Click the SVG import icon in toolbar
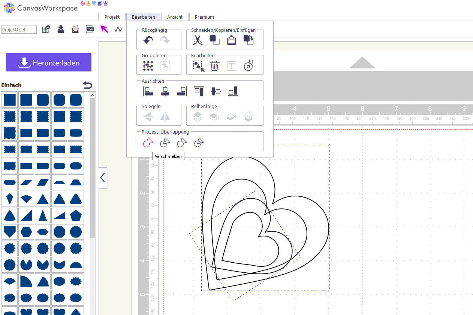This screenshot has height=315, width=473. [90, 29]
